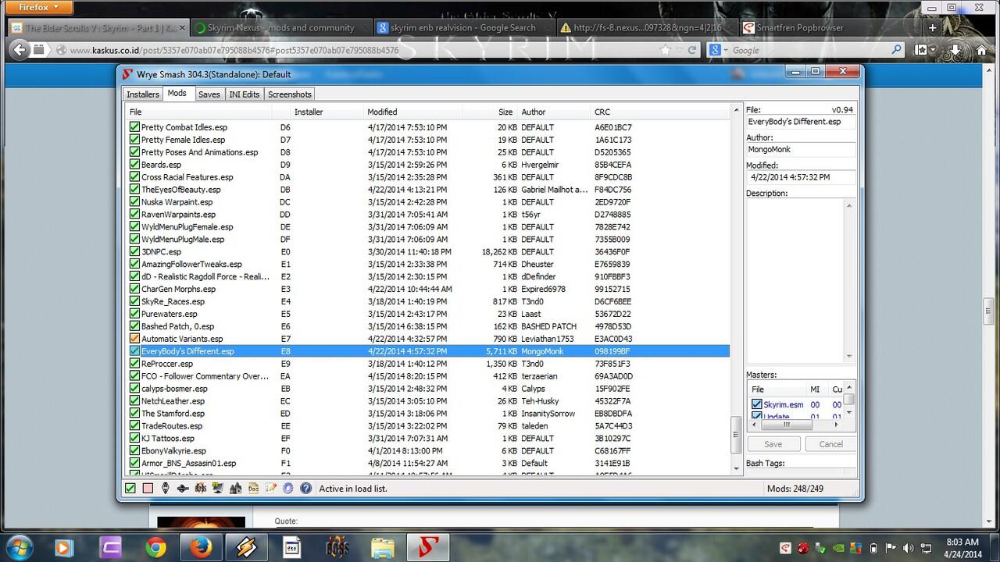
Task: Reload the page in Firefox
Action: 692,50
